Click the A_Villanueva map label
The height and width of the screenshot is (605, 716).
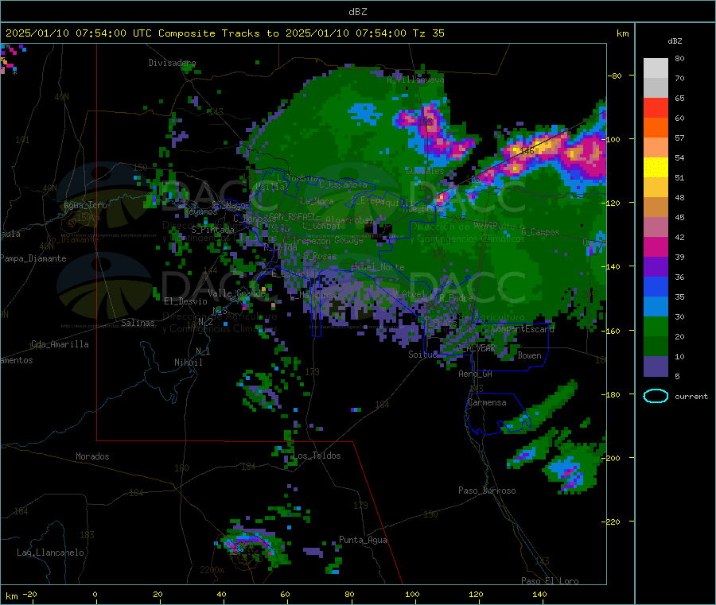[415, 80]
